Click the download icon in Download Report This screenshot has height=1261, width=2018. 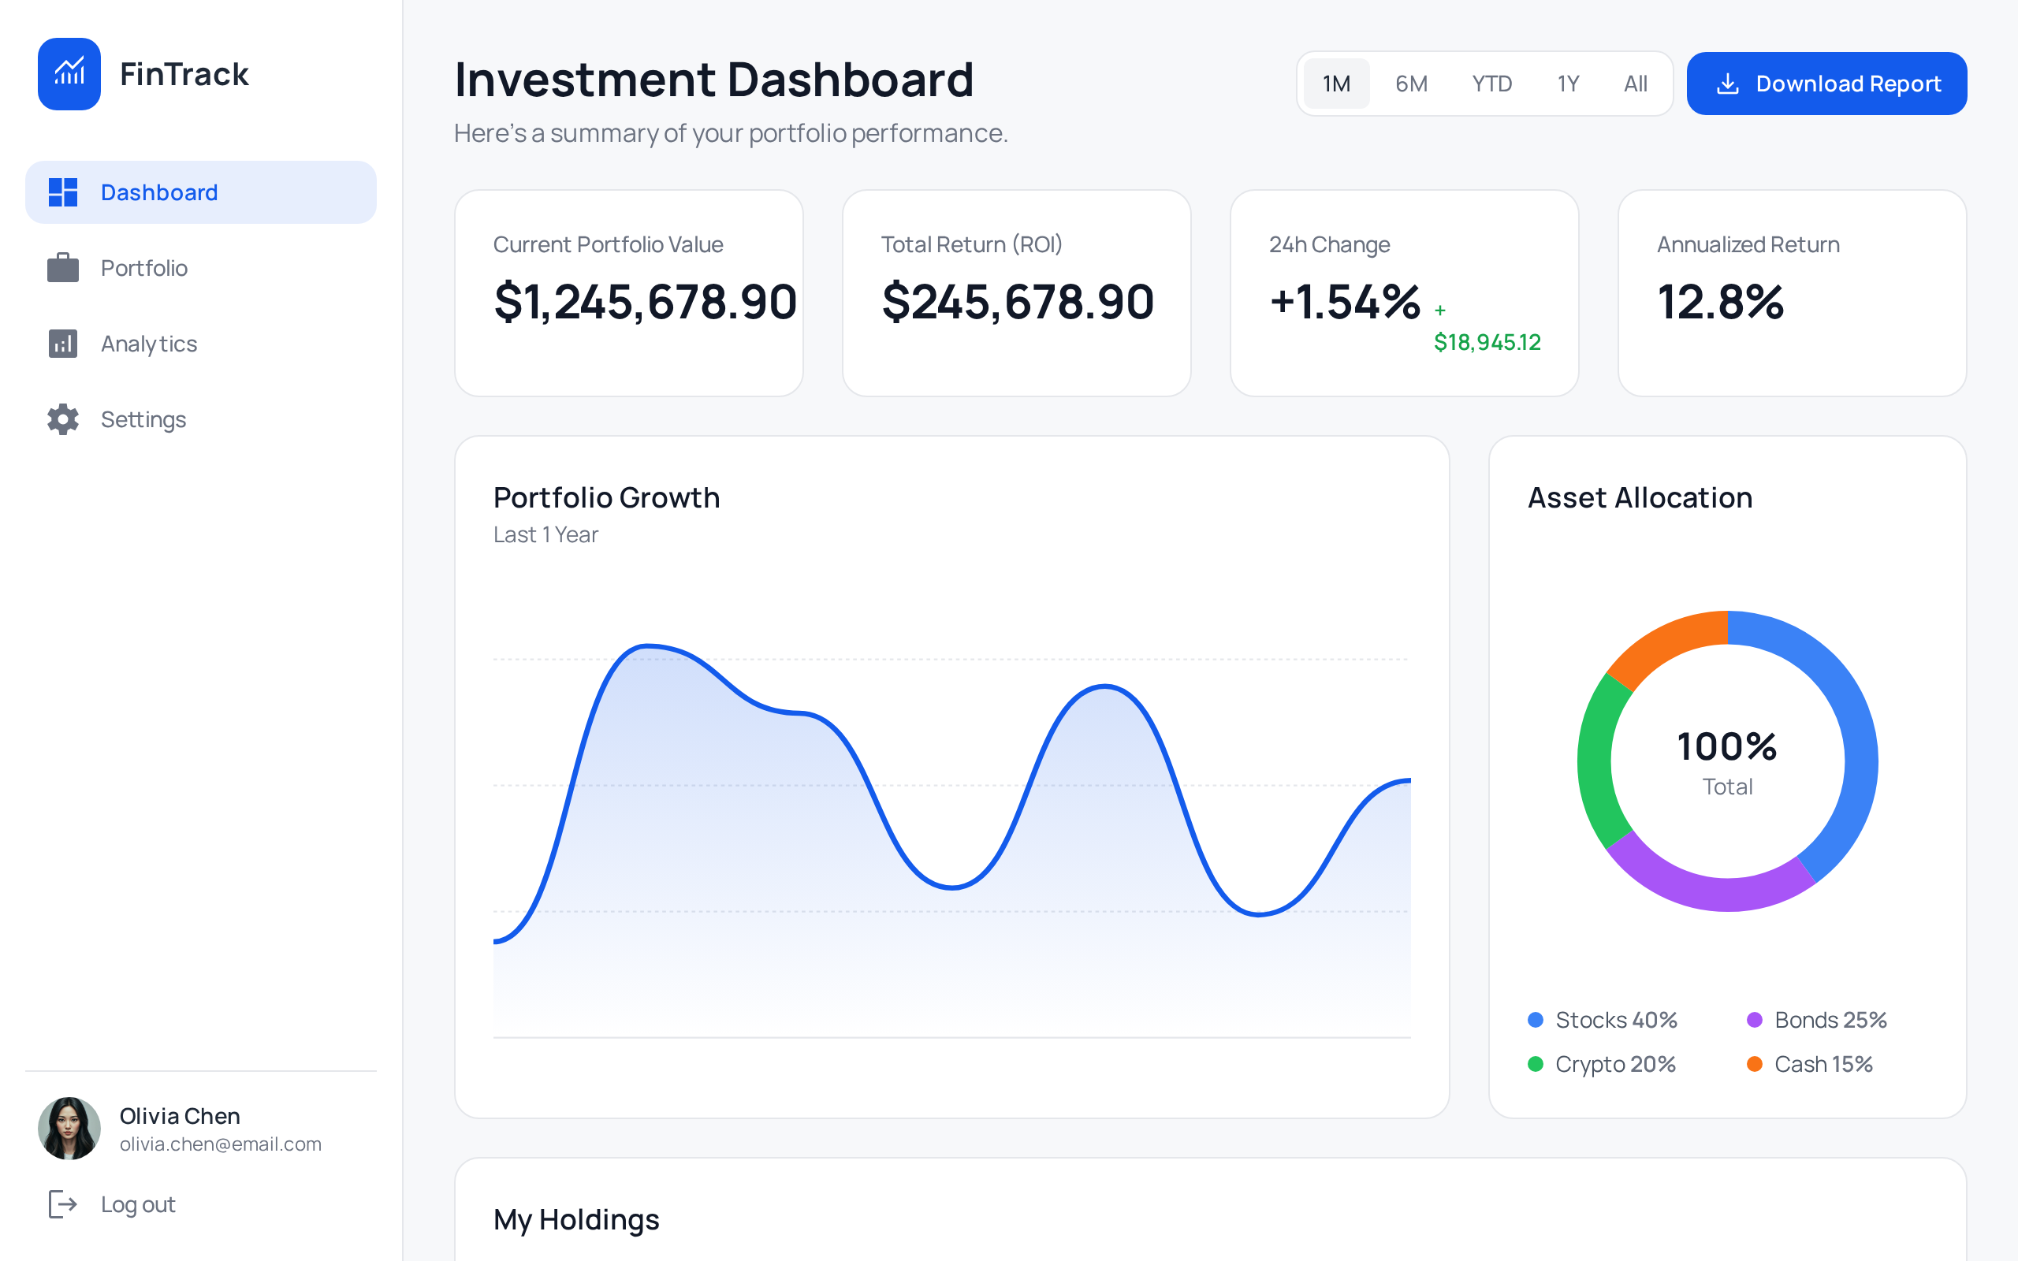(1728, 84)
